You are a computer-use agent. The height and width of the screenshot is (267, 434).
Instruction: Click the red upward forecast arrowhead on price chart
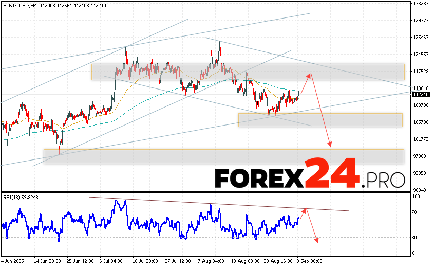pos(309,75)
